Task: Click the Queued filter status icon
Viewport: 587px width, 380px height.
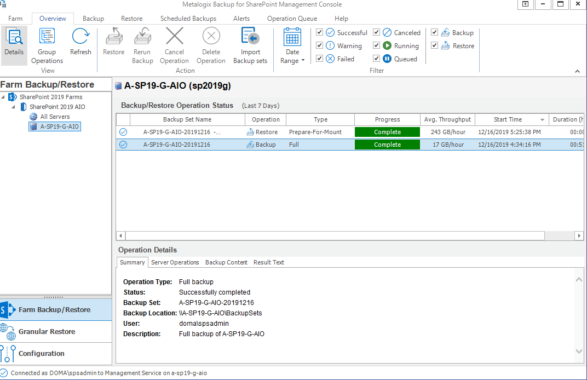Action: (387, 59)
